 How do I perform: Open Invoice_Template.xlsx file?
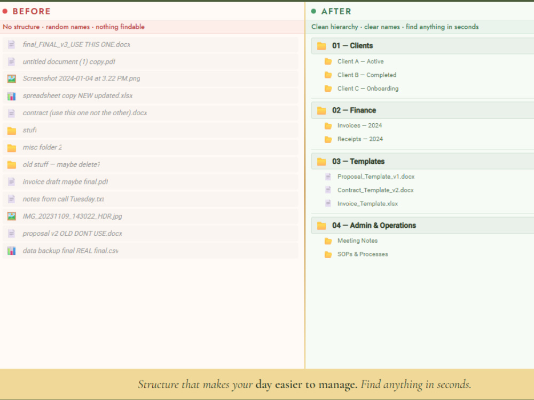click(368, 204)
